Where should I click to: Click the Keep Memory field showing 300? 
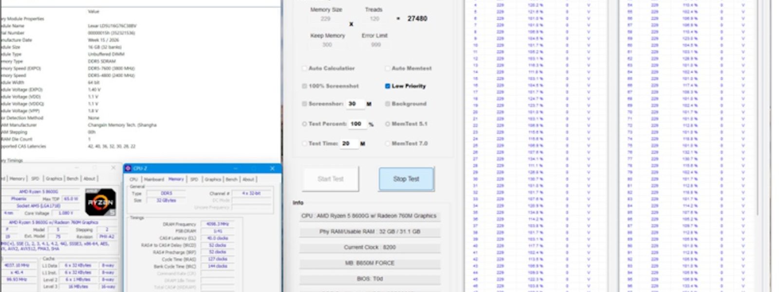pyautogui.click(x=327, y=44)
